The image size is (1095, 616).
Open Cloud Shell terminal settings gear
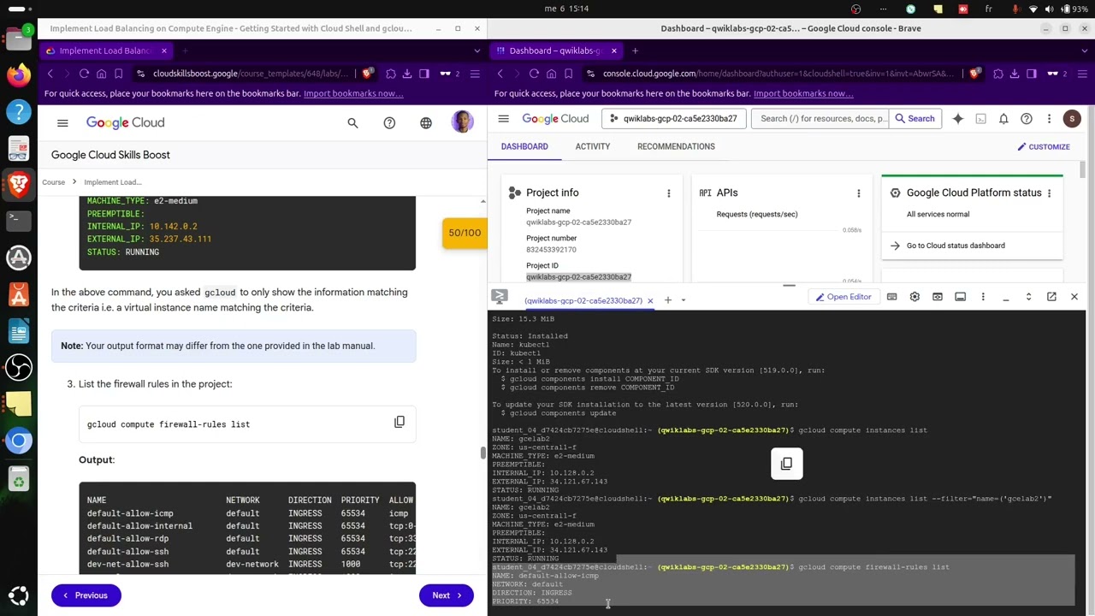[x=914, y=297]
